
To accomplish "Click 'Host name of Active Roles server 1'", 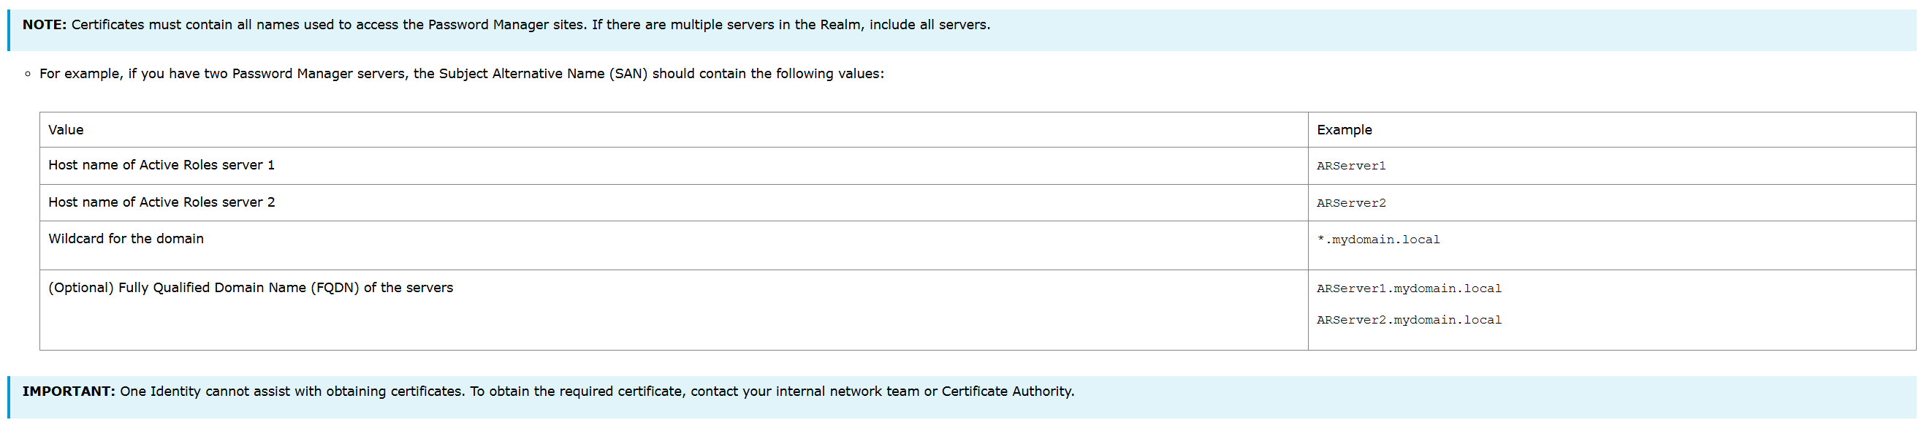I will tap(161, 165).
